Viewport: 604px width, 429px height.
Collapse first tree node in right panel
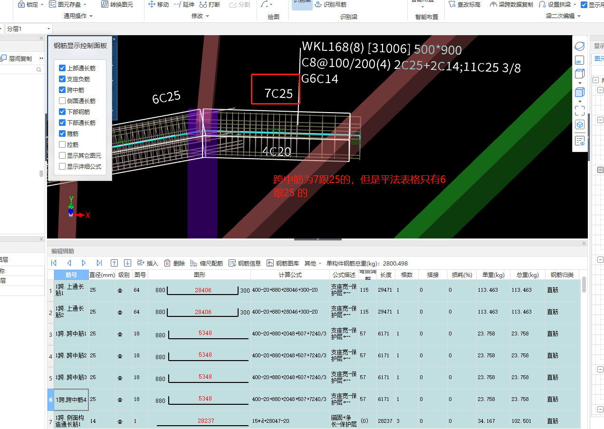coord(595,80)
